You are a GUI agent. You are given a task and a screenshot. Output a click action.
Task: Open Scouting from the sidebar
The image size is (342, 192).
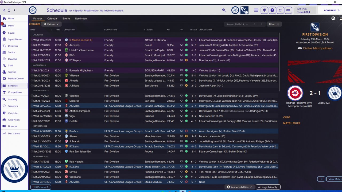point(14,99)
